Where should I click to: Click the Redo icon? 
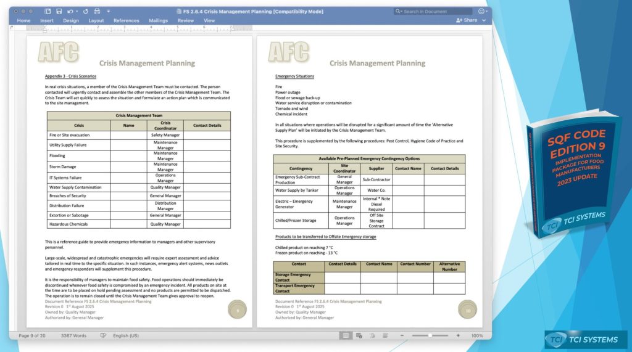(85, 11)
